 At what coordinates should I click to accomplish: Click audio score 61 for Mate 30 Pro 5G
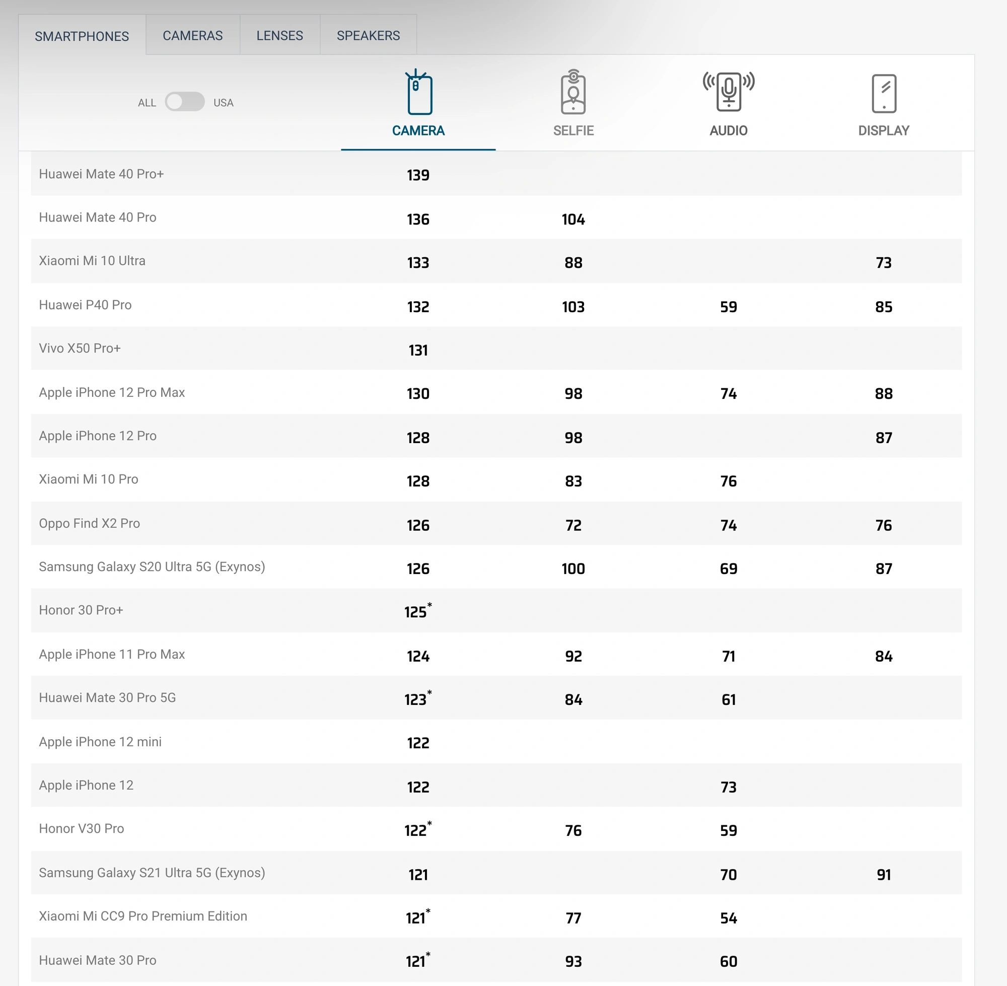[x=729, y=700]
